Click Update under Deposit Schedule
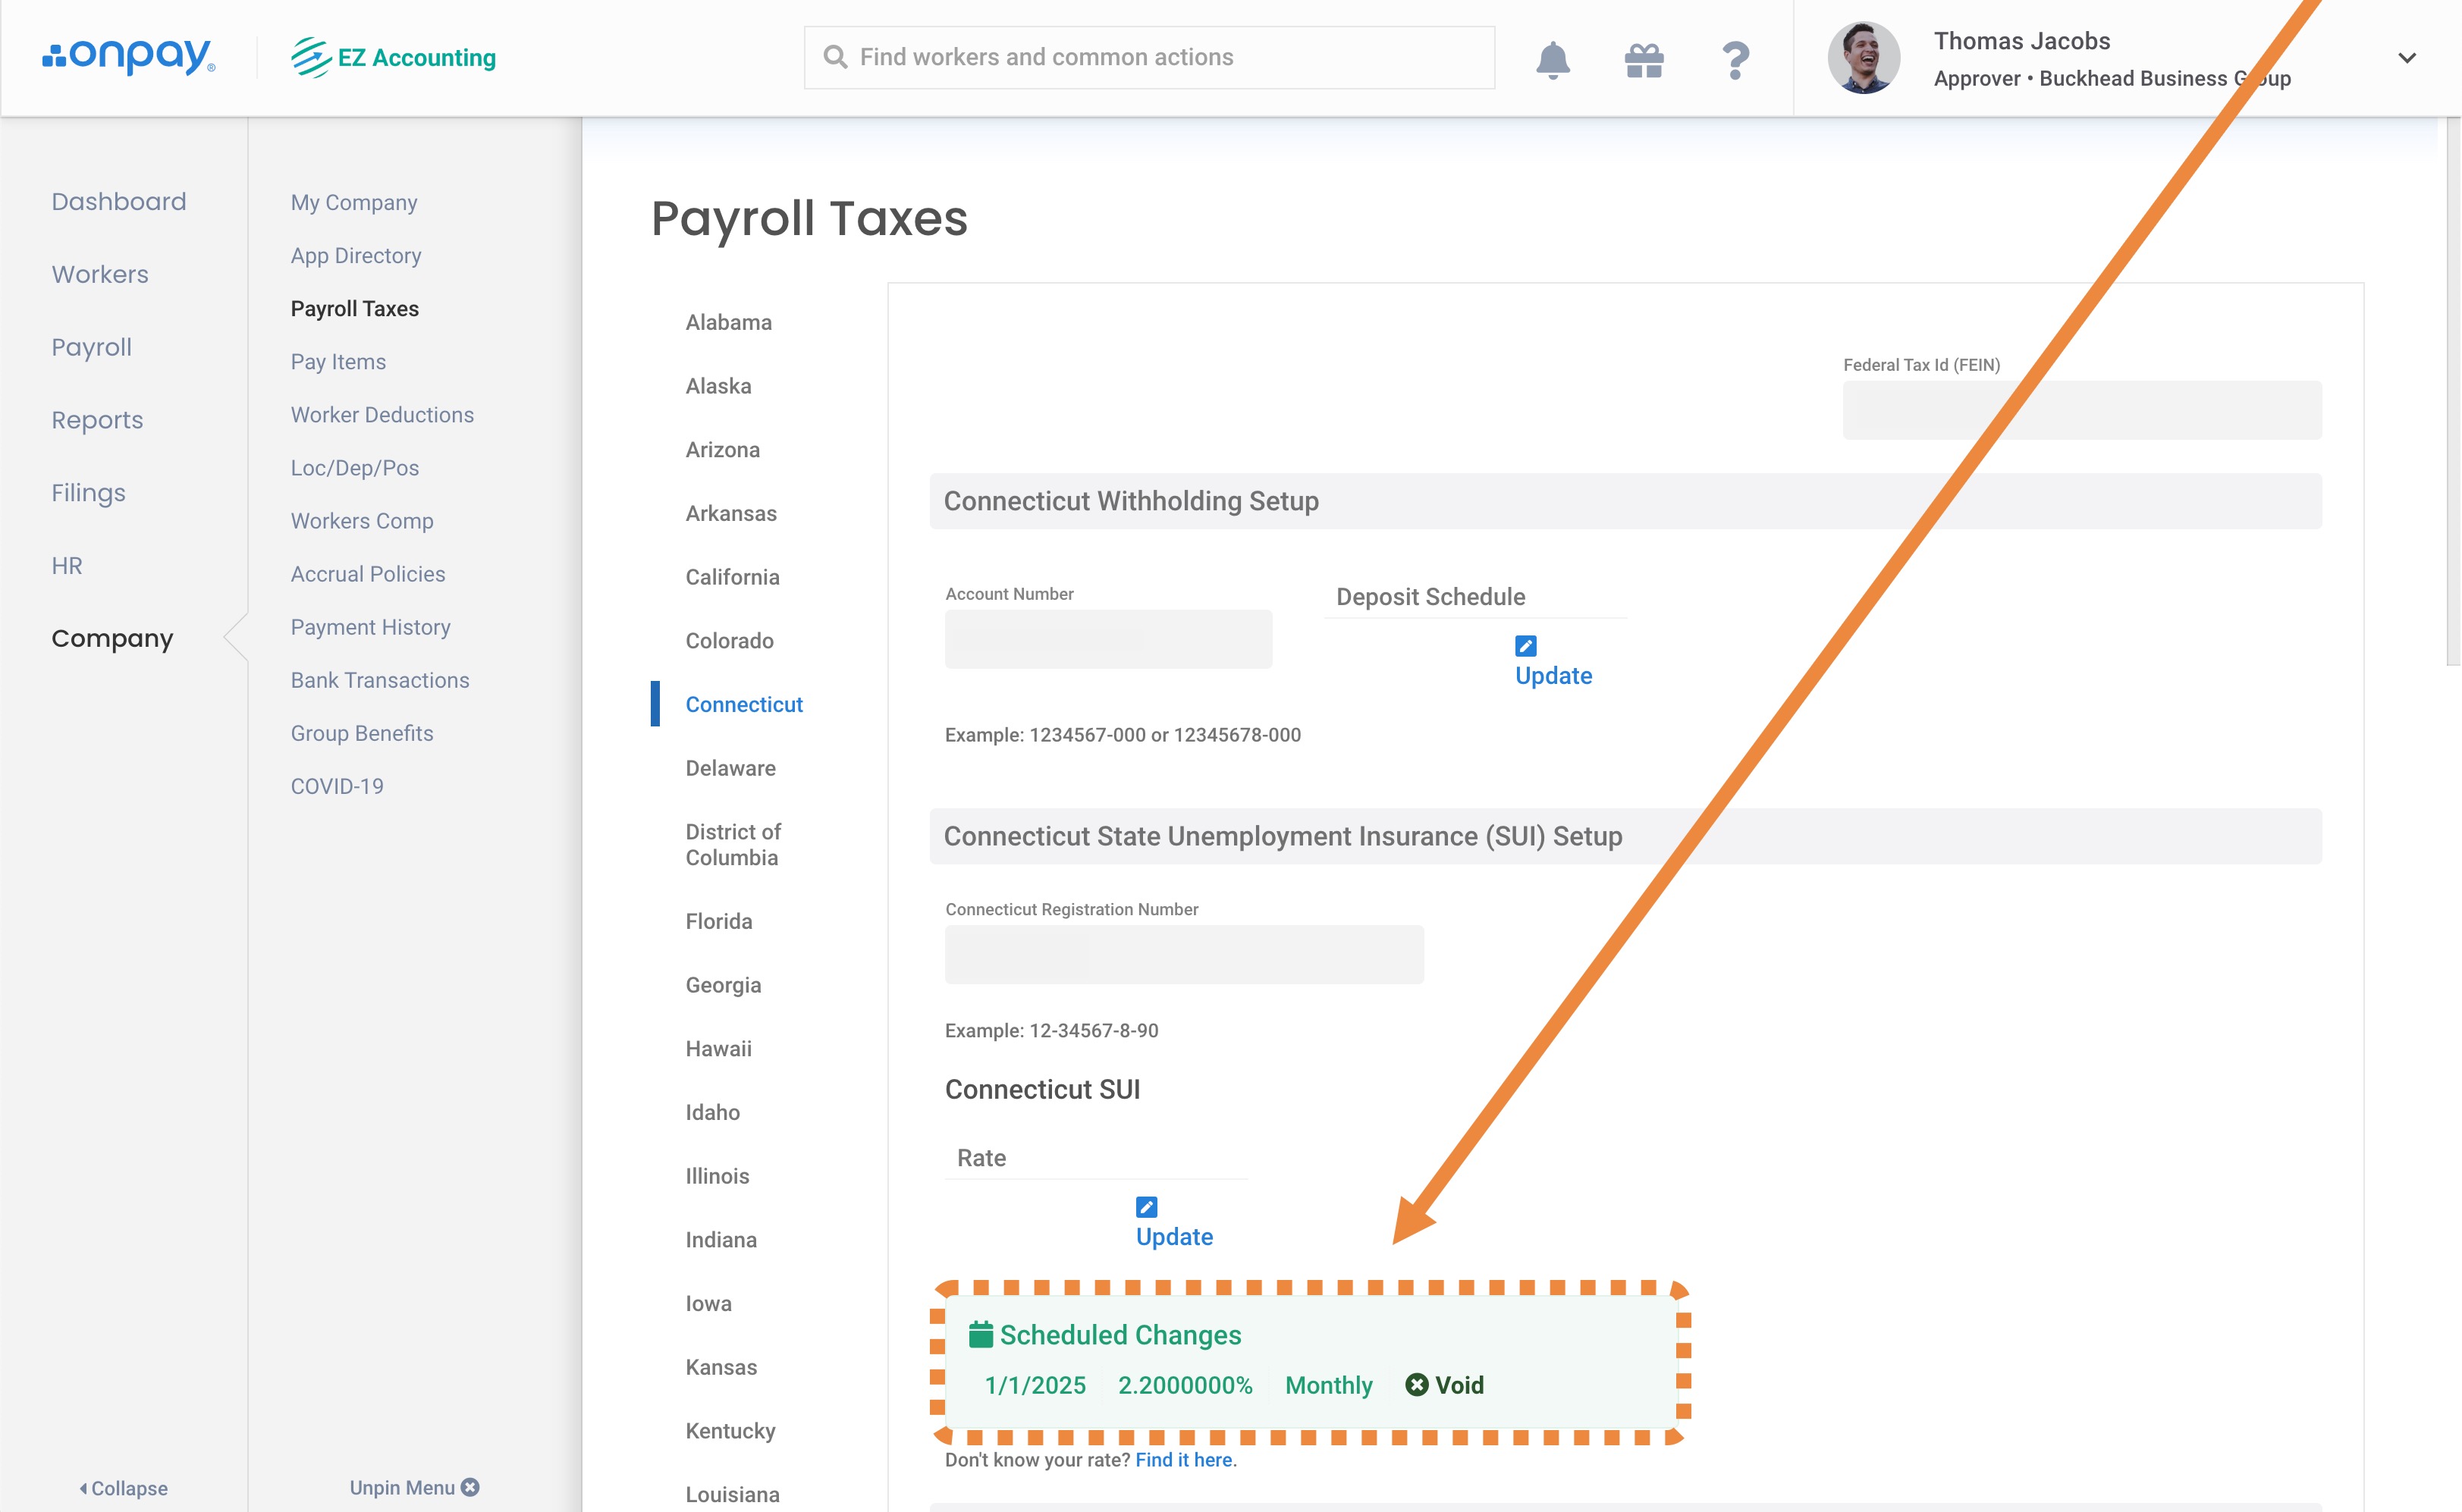 1553,676
